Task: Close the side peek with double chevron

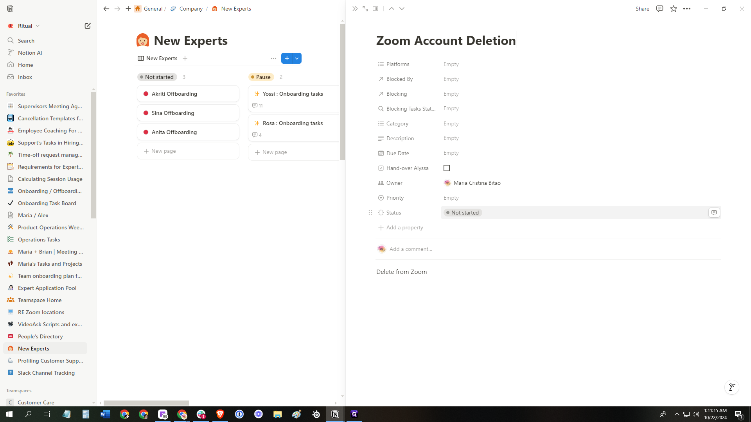Action: (x=355, y=9)
